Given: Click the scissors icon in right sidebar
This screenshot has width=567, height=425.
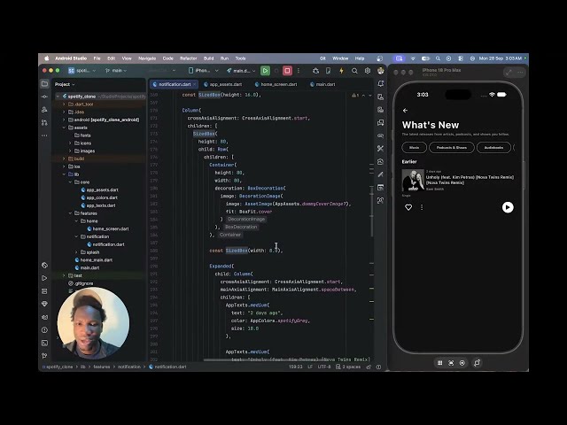Looking at the screenshot, I should tap(380, 149).
